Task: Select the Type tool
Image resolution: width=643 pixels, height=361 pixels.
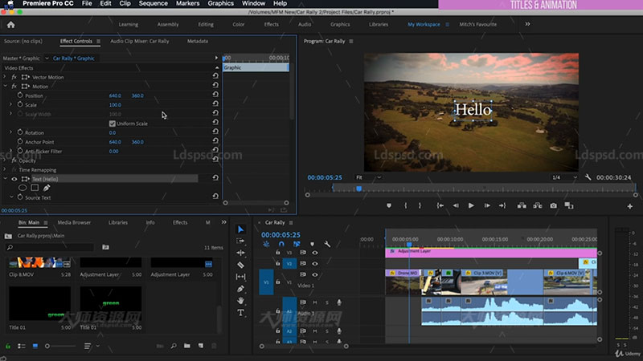Action: 240,313
